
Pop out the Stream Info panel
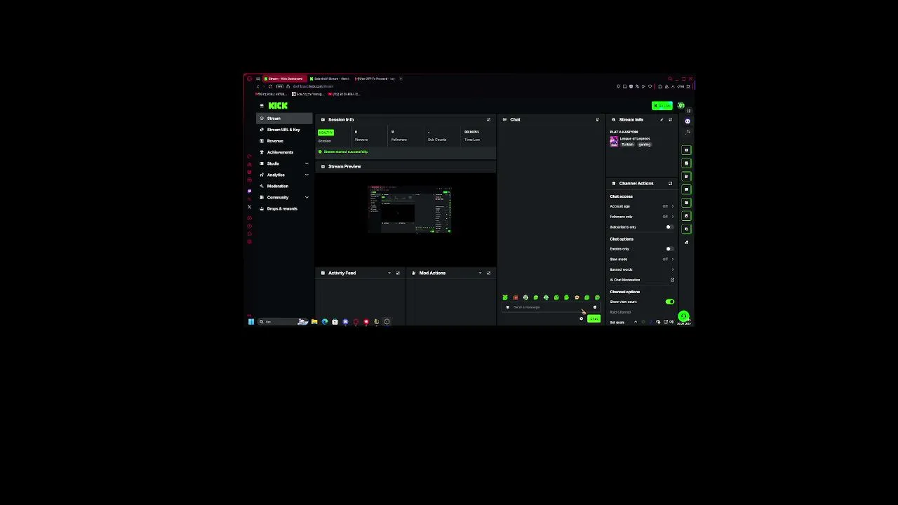tap(670, 120)
